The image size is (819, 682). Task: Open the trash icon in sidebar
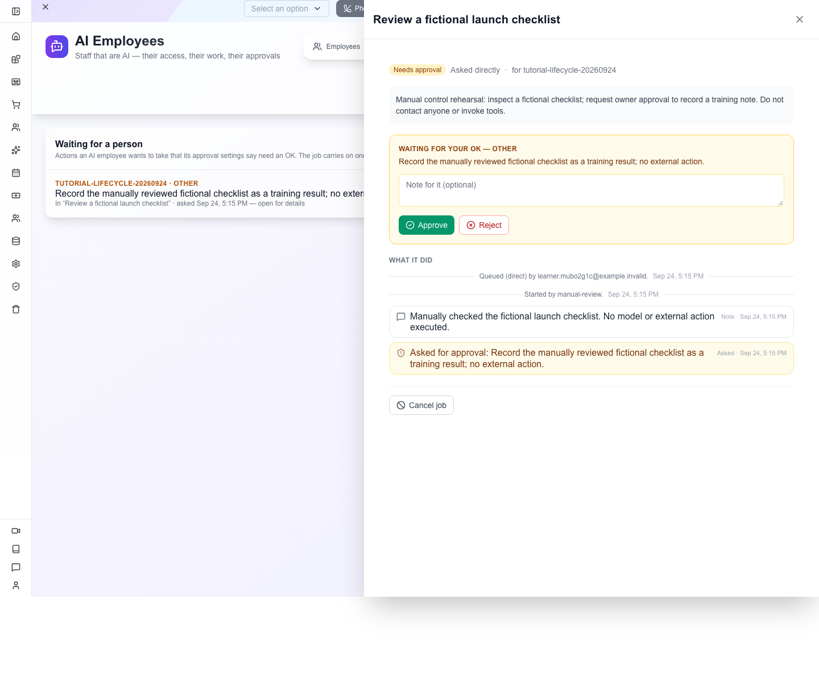[x=16, y=309]
